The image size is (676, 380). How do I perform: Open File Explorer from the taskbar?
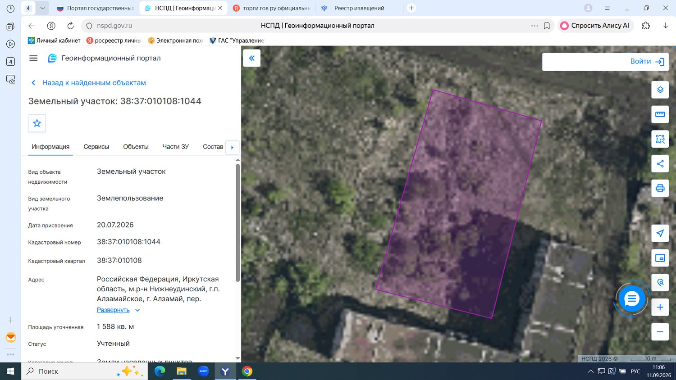[181, 371]
